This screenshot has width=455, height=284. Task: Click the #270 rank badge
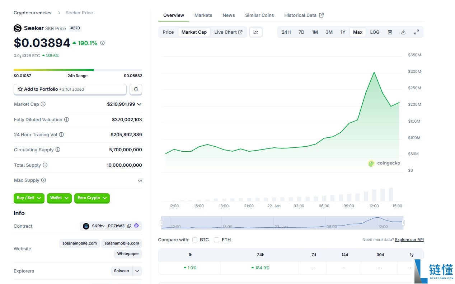pyautogui.click(x=75, y=28)
